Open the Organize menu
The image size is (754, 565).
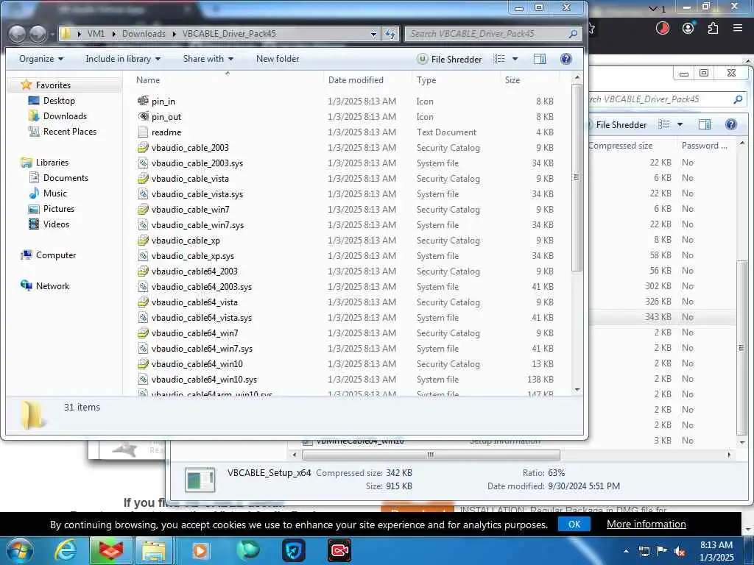pos(41,59)
